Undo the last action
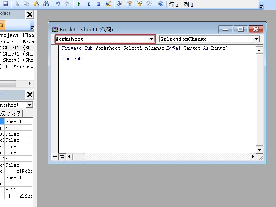The height and width of the screenshot is (207, 276). click(x=58, y=4)
